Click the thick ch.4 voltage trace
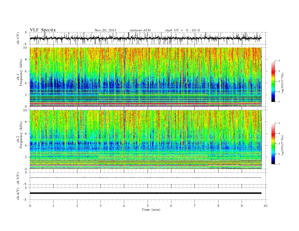This screenshot has height=231, width=299. point(145,193)
